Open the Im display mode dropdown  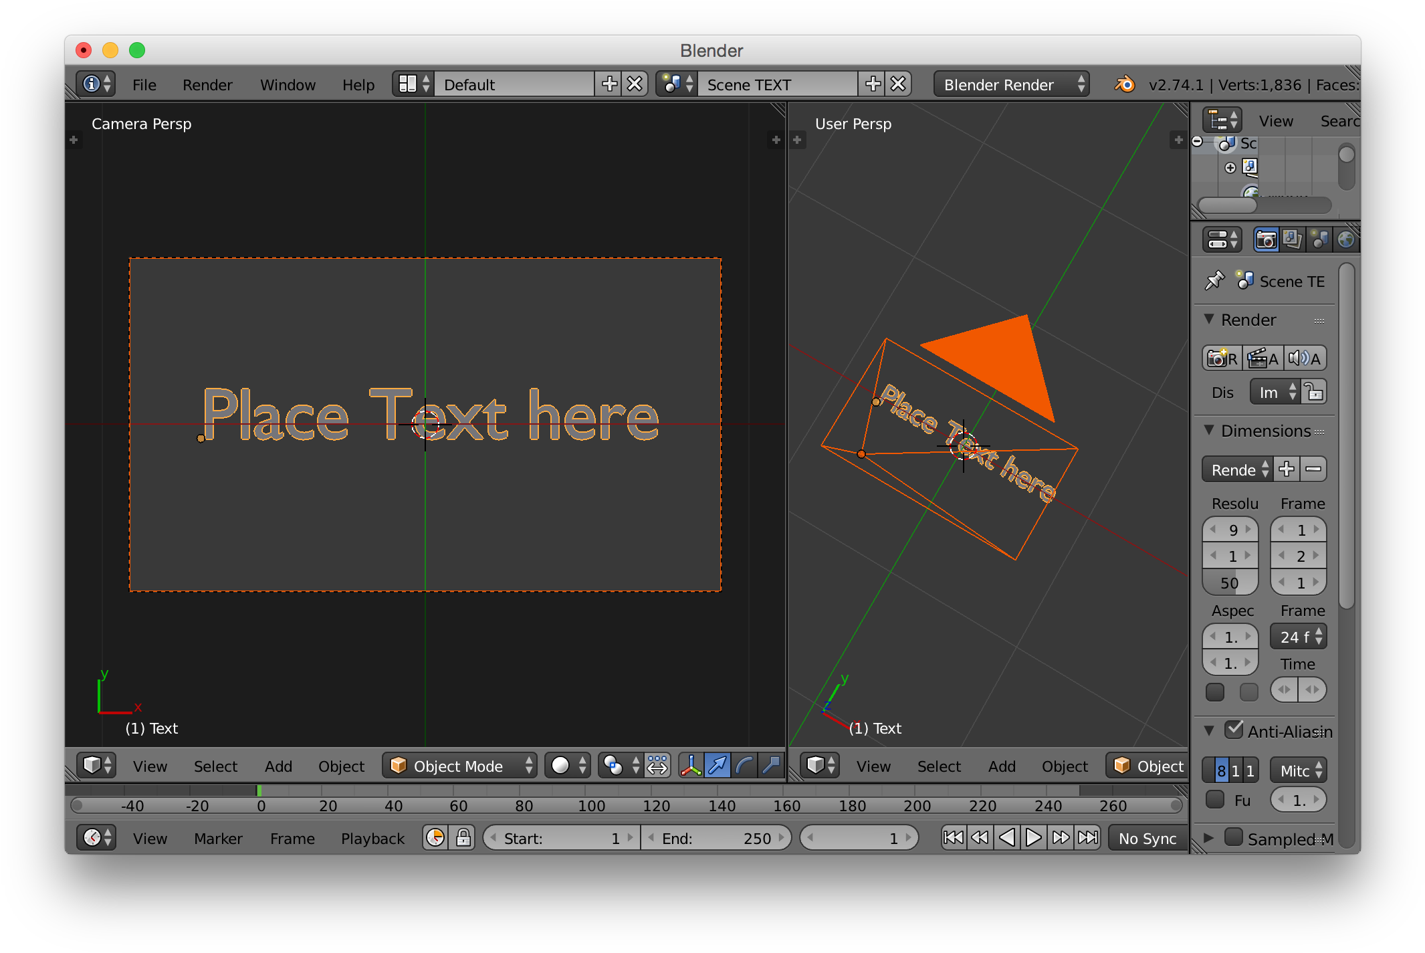1276,392
